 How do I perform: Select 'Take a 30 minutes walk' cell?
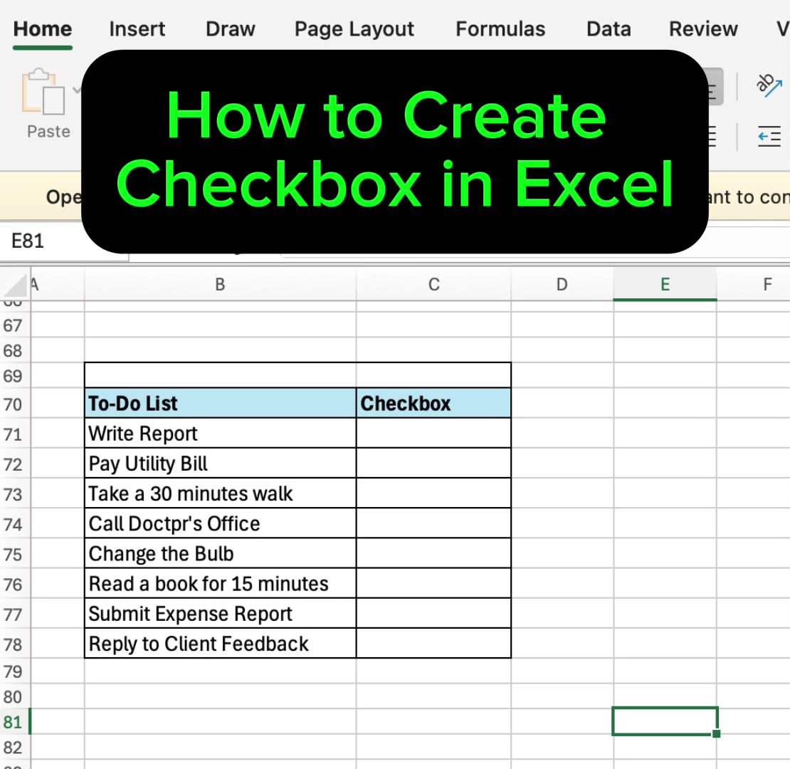pos(220,493)
